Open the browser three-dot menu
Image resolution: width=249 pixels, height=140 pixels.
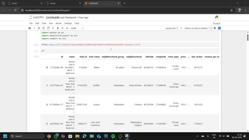[245, 10]
